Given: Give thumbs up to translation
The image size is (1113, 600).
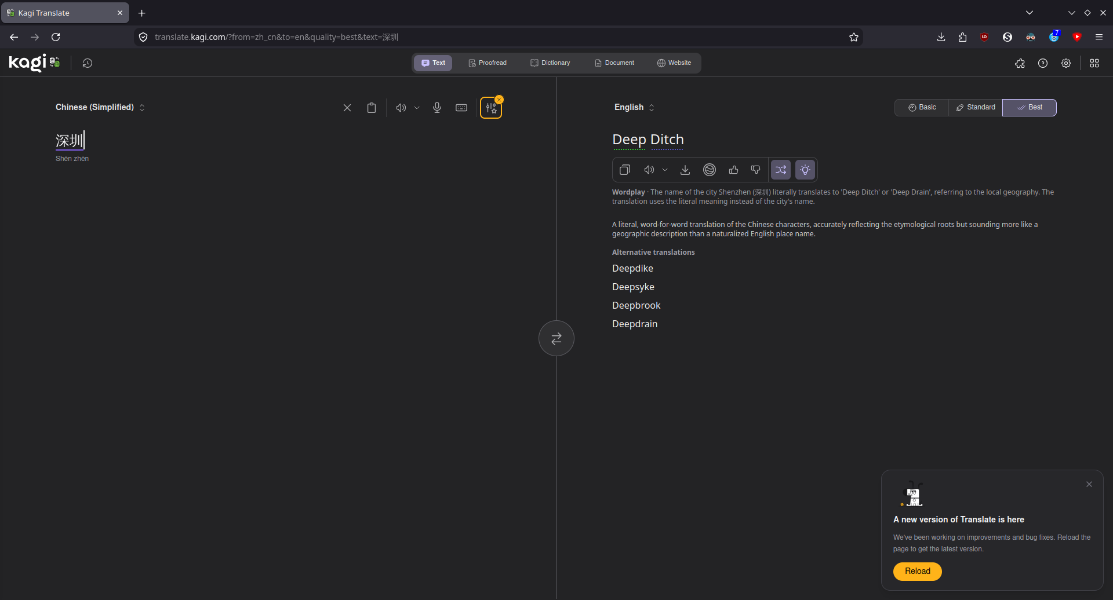Looking at the screenshot, I should (x=734, y=170).
